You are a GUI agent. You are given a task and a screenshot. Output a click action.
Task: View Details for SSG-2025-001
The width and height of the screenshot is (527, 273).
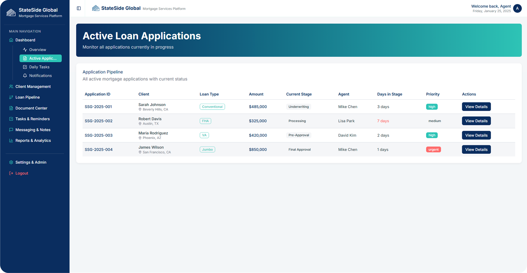pyautogui.click(x=476, y=107)
